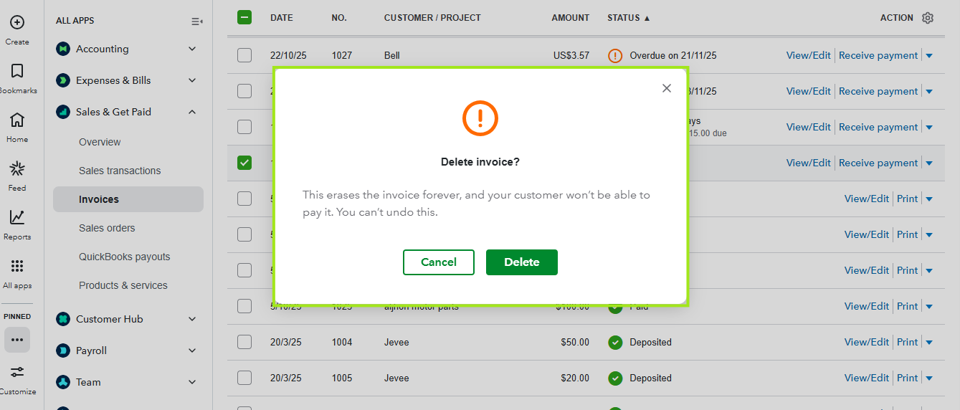Click customer name Bell

tap(392, 55)
